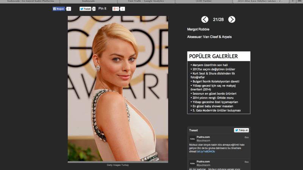Open first Pudra.com tweet author name
The width and height of the screenshot is (303, 170).
(x=203, y=137)
